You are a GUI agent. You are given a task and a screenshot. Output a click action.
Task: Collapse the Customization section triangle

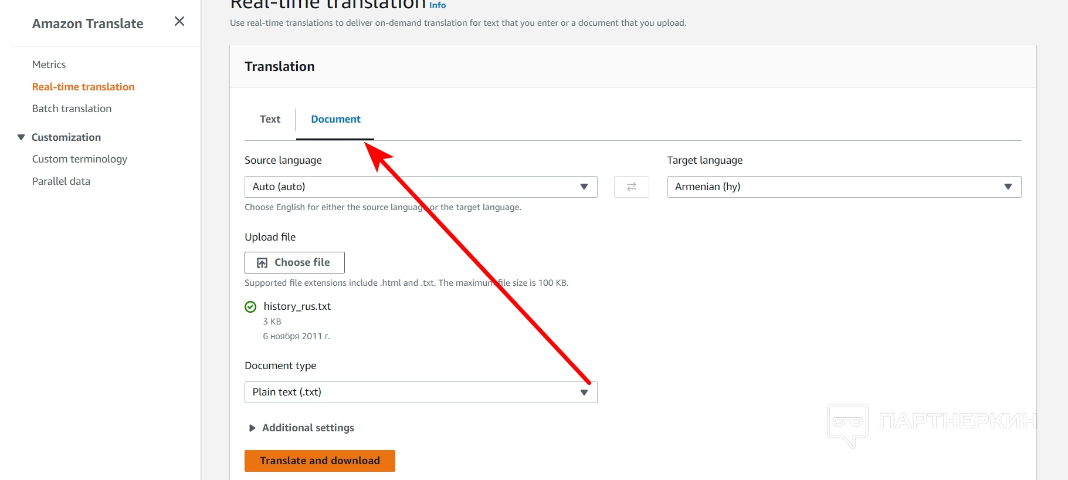pos(21,137)
